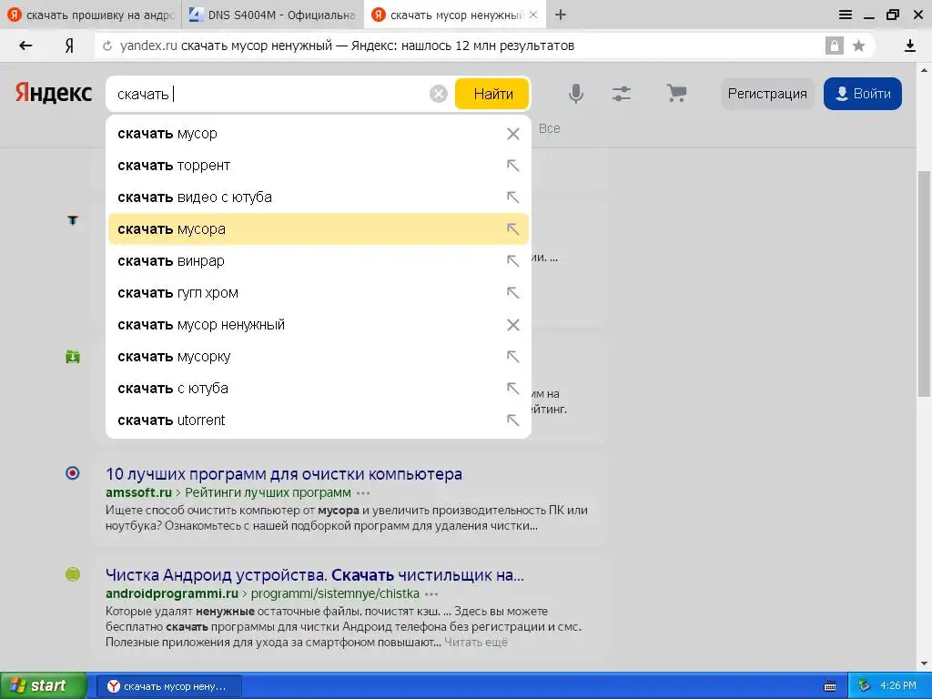Open the browser hamburger menu
932x699 pixels.
[846, 15]
